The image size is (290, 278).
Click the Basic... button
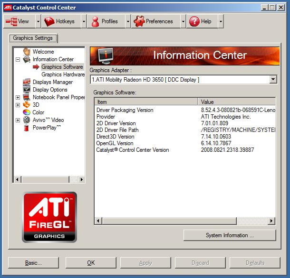pyautogui.click(x=33, y=263)
